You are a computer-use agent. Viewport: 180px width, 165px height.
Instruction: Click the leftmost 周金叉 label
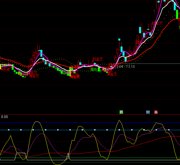point(34,76)
